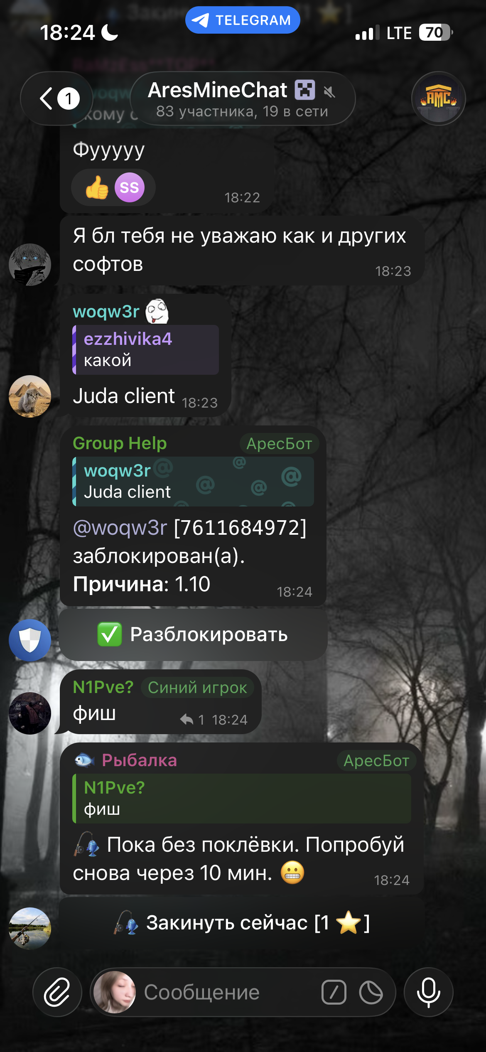The image size is (486, 1052).
Task: Jump to quoted woqw3r Juda client reply
Action: tap(193, 482)
